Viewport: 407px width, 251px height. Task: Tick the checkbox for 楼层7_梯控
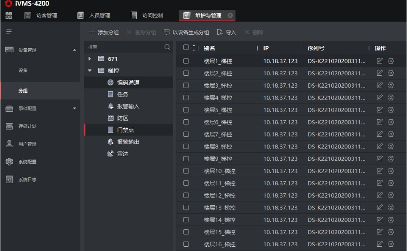click(x=186, y=134)
